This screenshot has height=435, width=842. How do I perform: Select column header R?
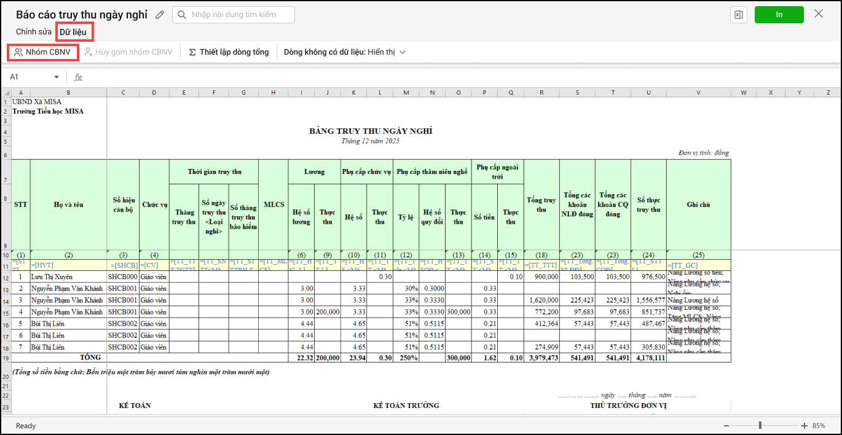coord(541,93)
